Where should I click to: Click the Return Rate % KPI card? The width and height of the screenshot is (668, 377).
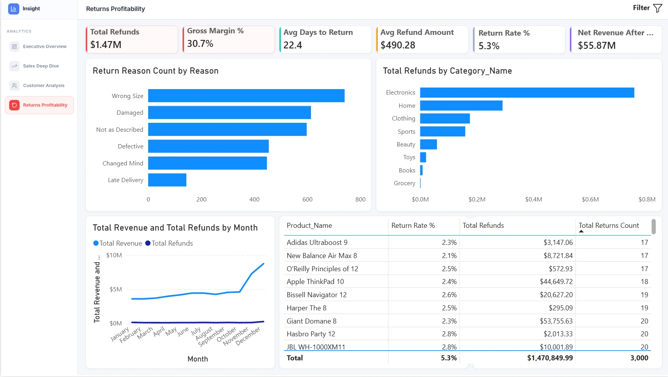pyautogui.click(x=519, y=40)
